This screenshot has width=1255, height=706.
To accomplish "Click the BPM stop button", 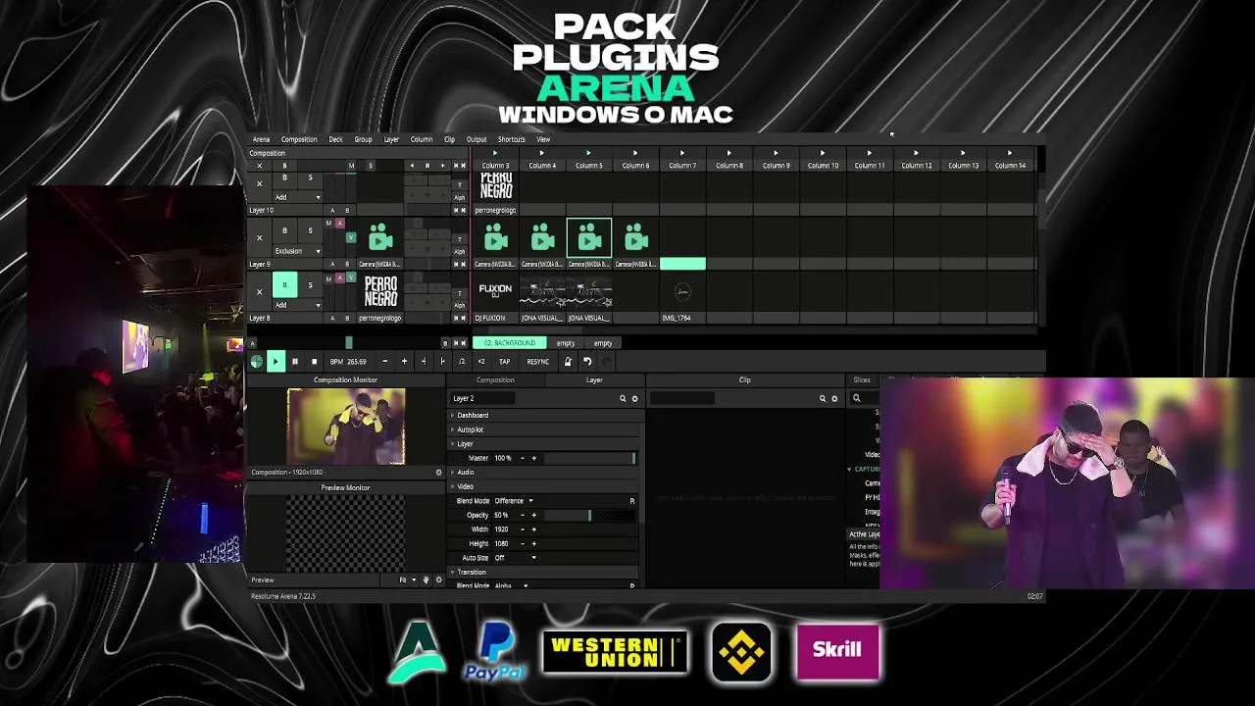I will coord(314,362).
